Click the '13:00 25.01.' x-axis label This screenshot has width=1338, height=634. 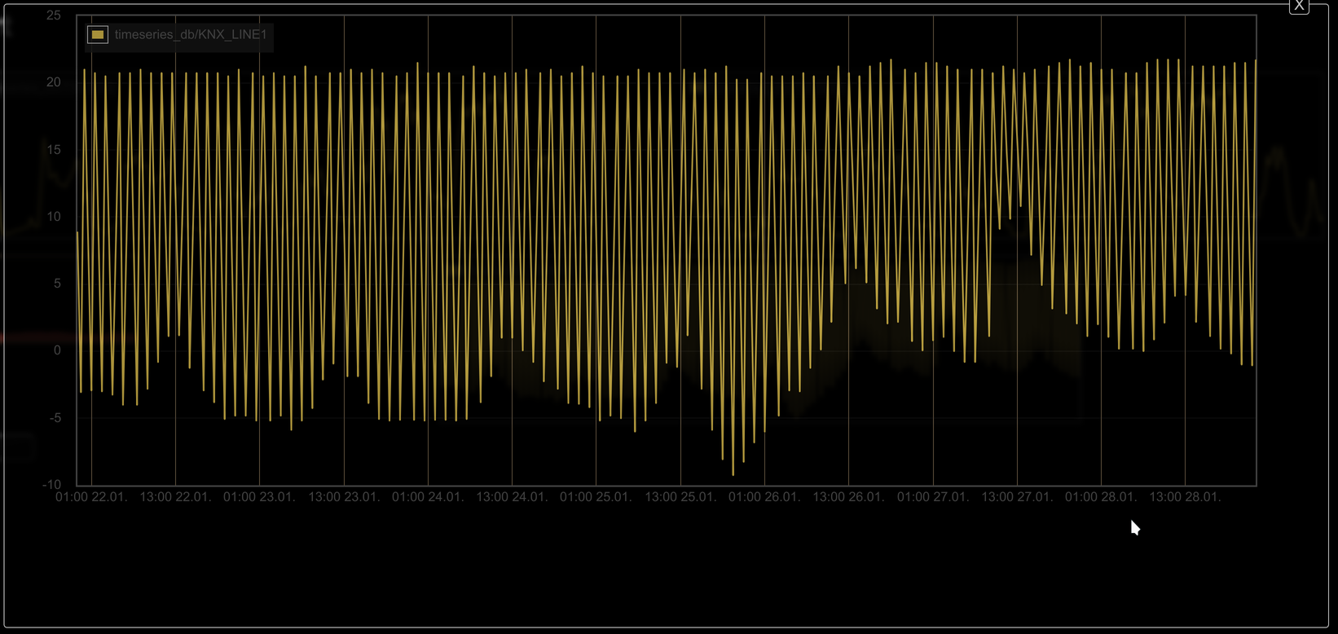click(x=680, y=497)
